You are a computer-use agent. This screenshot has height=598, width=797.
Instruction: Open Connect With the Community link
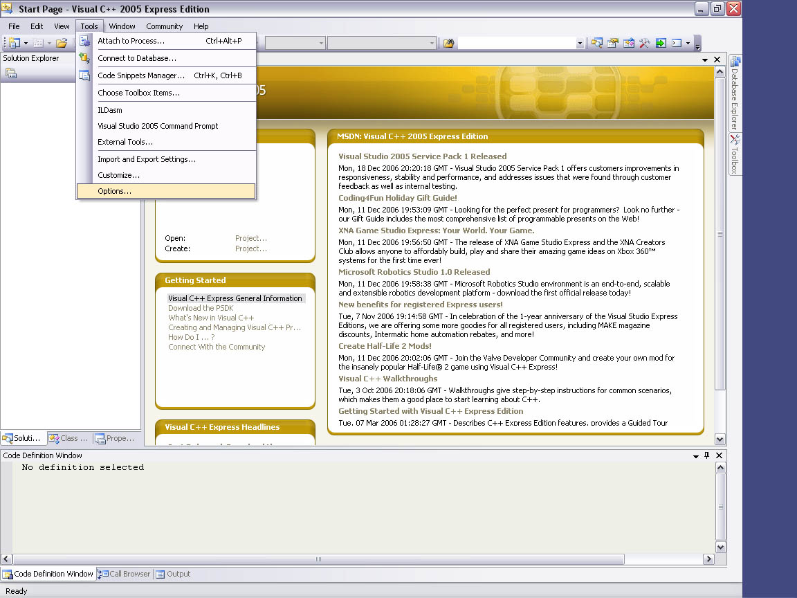[217, 347]
